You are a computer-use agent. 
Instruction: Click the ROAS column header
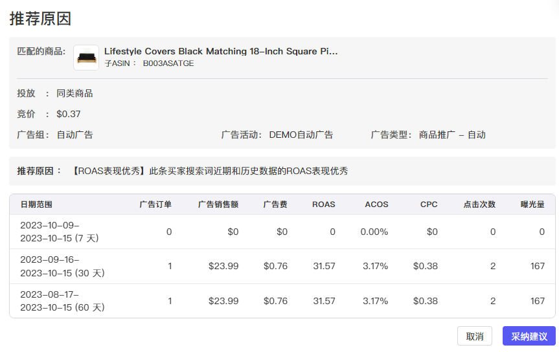click(324, 204)
